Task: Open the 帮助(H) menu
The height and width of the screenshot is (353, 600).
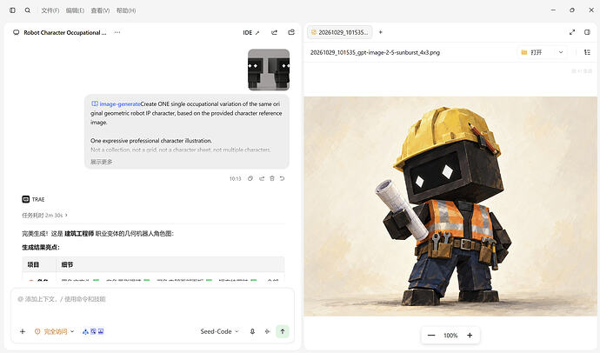Action: [126, 10]
